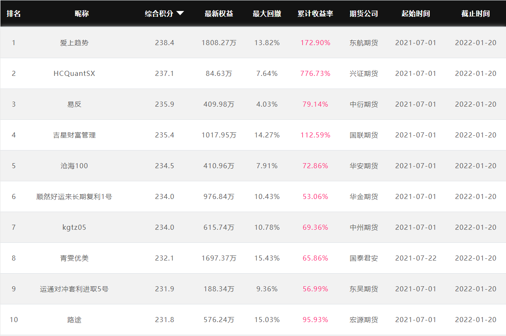
Task: Select score value 232.1
Action: coord(164,258)
